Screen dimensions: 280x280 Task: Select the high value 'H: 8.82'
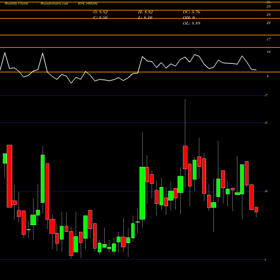pos(146,12)
